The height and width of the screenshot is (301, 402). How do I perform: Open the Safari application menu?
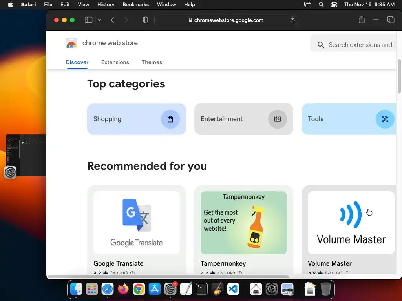[28, 4]
